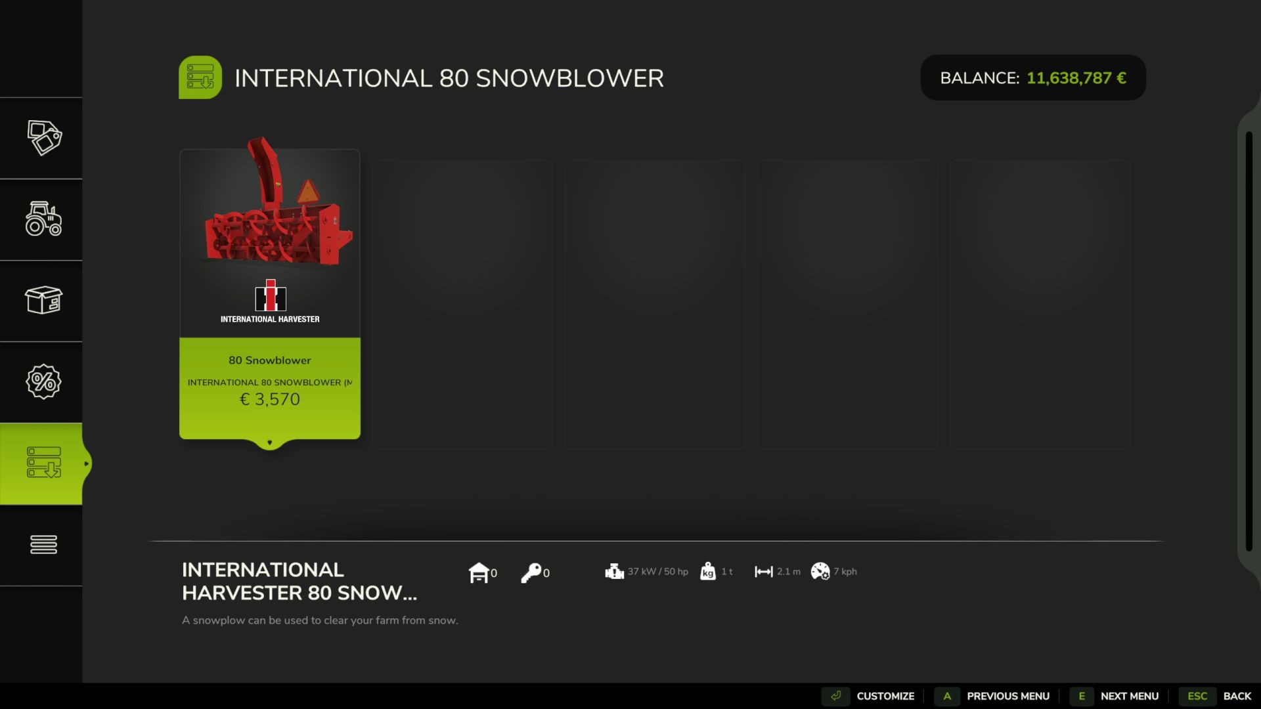The image size is (1261, 709).
Task: Expand the 80 Snowblower card details arrow
Action: (x=269, y=442)
